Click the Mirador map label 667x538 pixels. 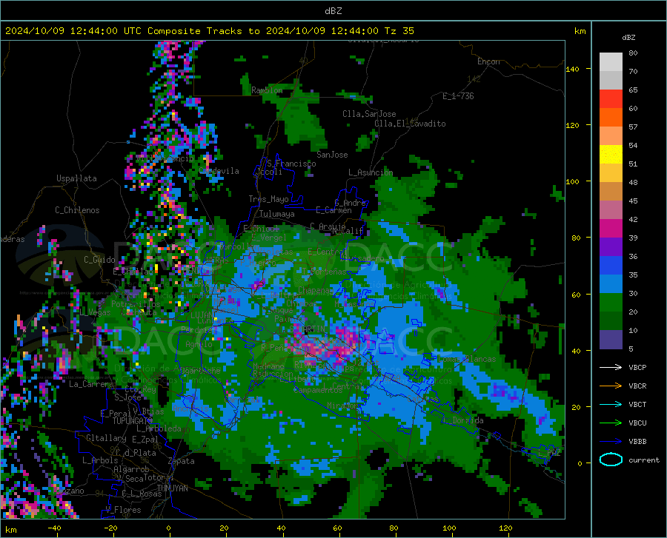coord(342,406)
